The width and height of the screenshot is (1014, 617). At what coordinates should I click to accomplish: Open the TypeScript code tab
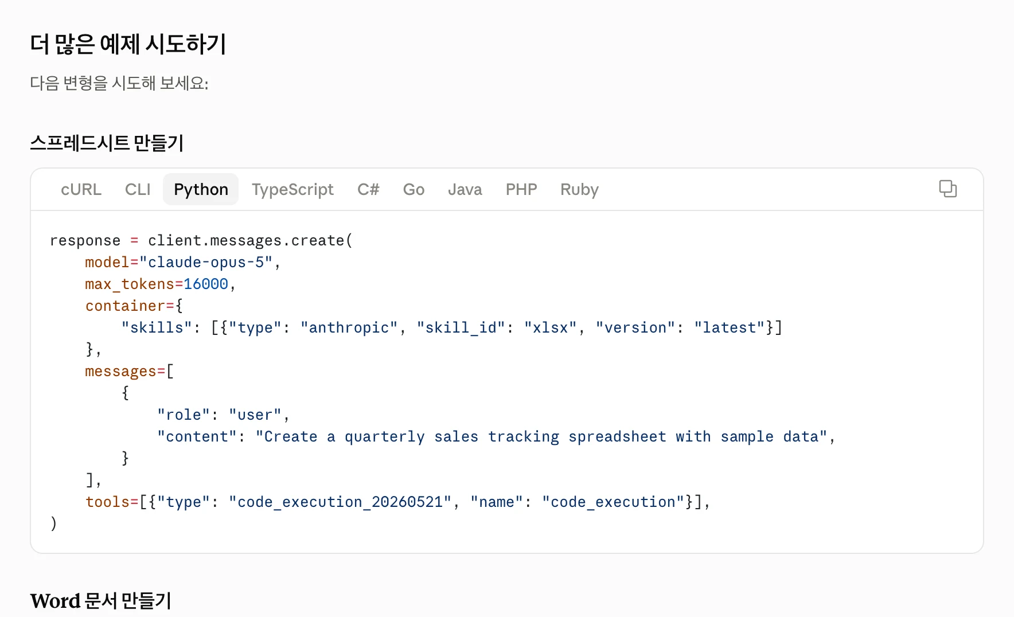pyautogui.click(x=292, y=189)
